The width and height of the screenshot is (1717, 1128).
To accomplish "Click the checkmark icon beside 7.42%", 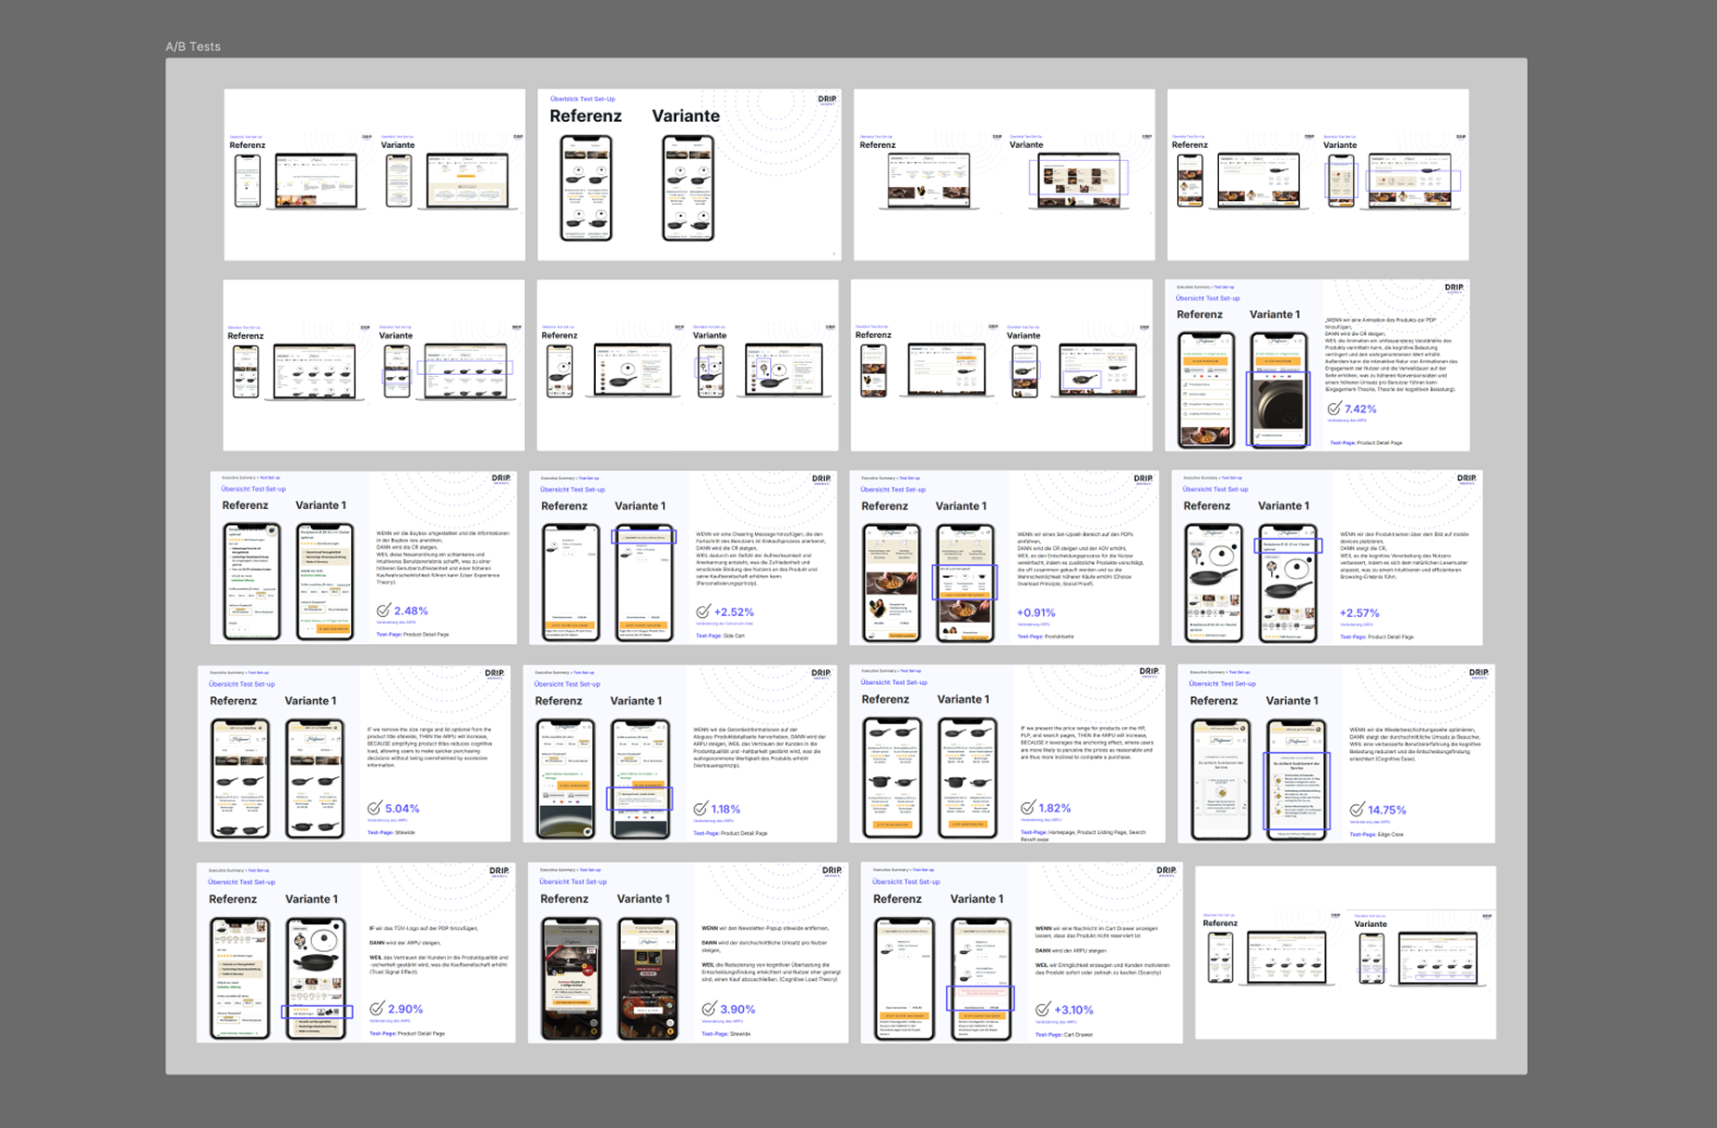I will (1333, 409).
